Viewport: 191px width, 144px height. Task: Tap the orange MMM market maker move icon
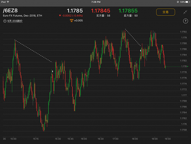[x=72, y=21]
